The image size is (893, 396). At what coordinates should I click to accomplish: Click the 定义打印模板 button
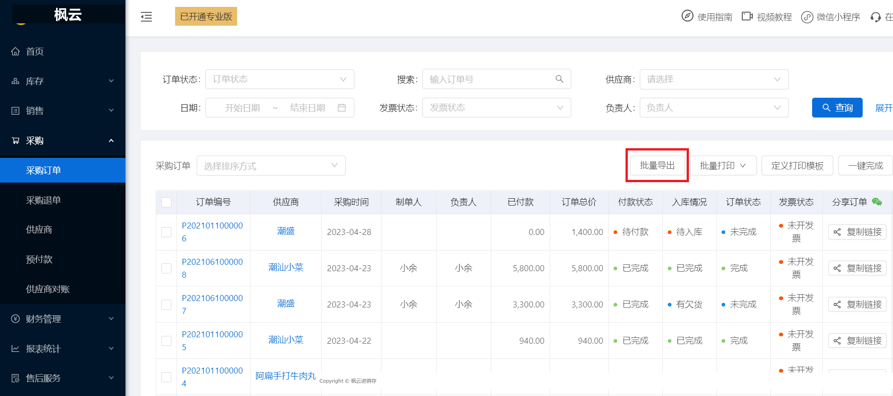pyautogui.click(x=797, y=166)
